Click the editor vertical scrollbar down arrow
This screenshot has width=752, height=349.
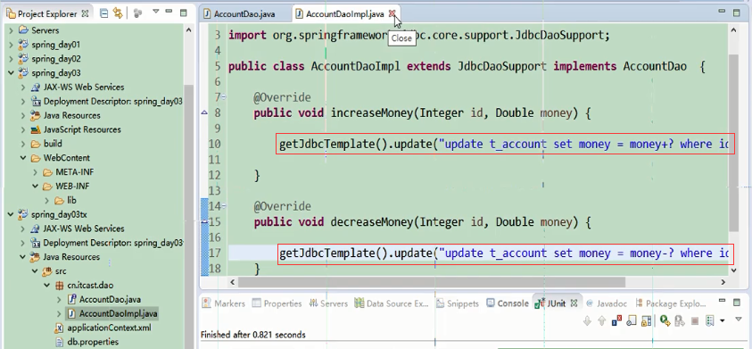pyautogui.click(x=733, y=270)
